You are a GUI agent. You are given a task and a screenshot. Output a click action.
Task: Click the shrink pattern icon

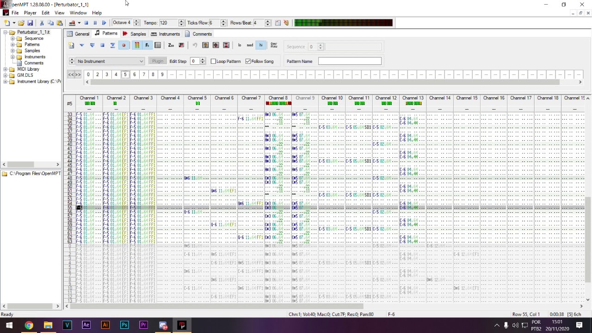(226, 45)
